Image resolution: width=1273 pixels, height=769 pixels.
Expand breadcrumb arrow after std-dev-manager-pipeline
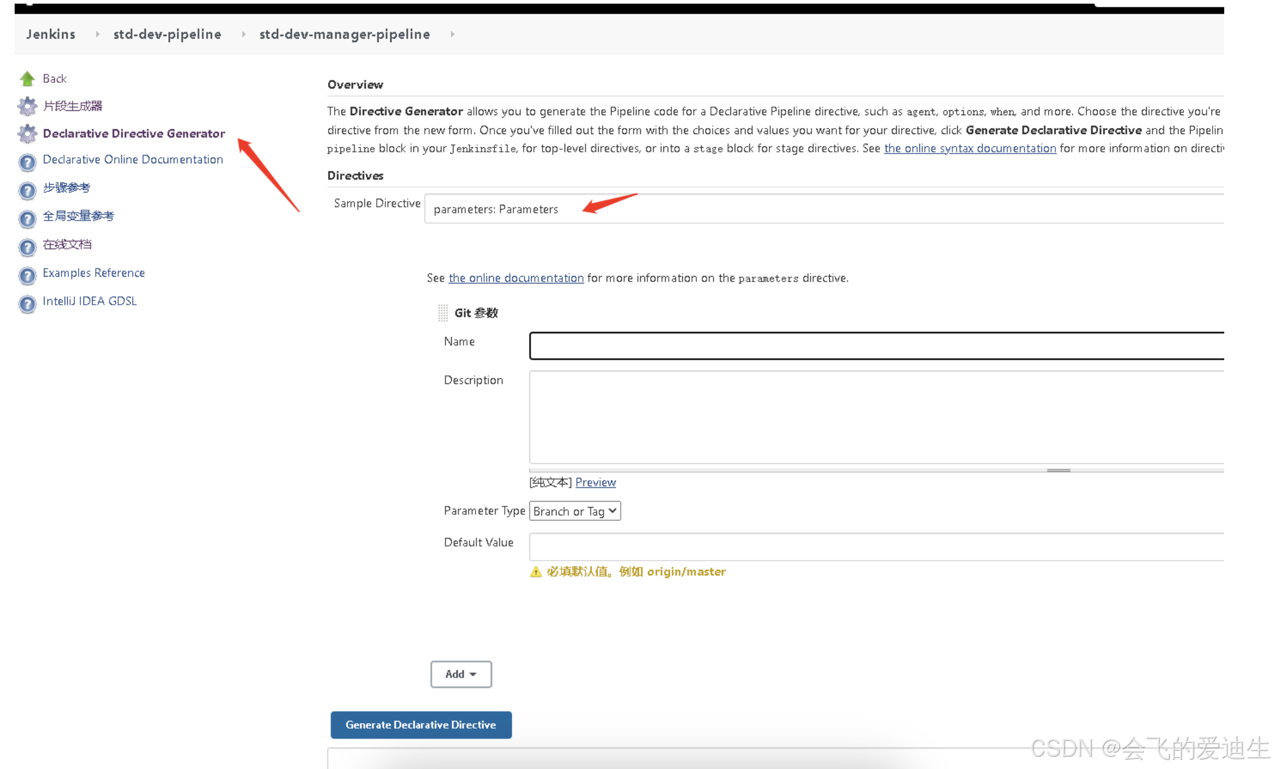point(452,34)
